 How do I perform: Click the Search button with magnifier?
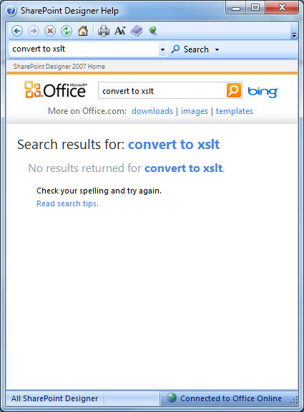click(x=190, y=49)
